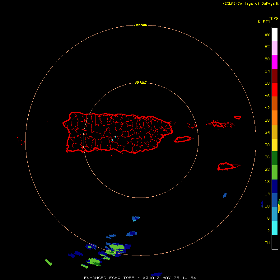The height and width of the screenshot is (280, 280).
Task: Click the light green legend swatch
Action: pos(275,172)
